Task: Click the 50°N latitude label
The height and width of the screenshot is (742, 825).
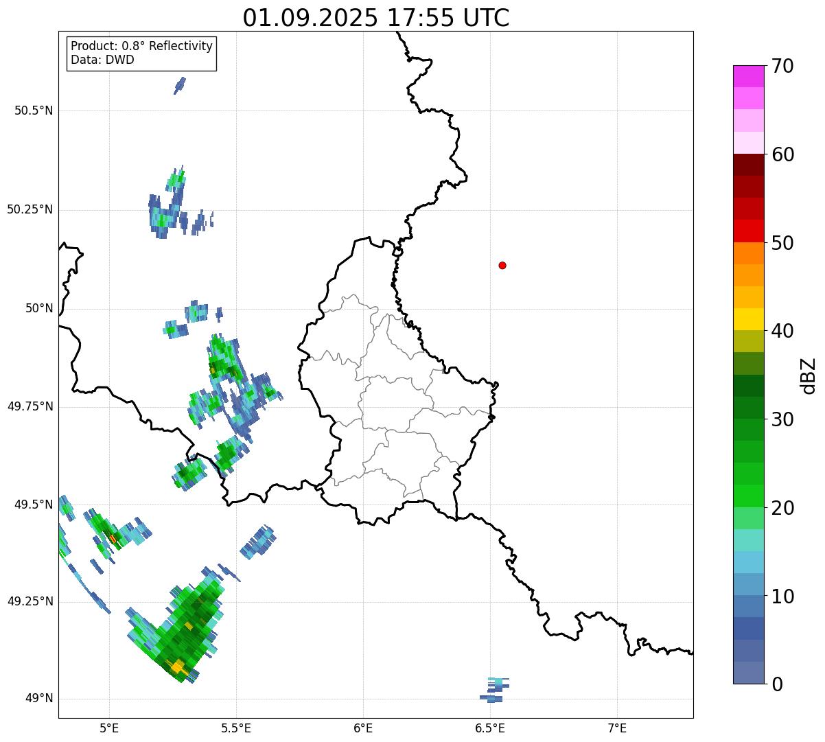Action: pyautogui.click(x=39, y=308)
